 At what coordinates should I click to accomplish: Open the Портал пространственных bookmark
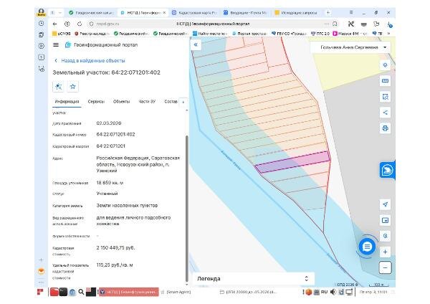click(x=249, y=34)
